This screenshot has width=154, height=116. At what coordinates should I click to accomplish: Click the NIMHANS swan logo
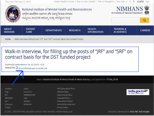tap(13, 14)
